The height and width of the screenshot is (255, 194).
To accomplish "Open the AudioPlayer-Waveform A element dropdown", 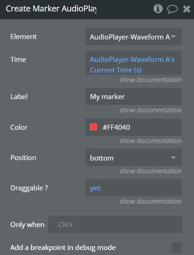I will click(x=133, y=37).
